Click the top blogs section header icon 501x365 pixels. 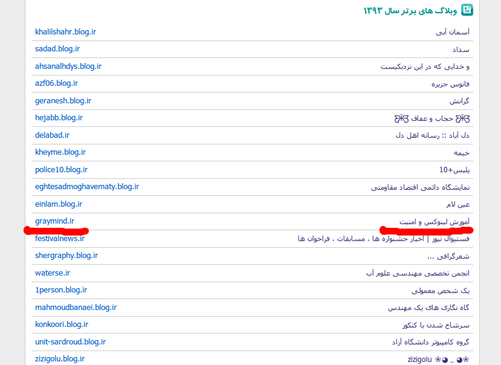point(467,10)
